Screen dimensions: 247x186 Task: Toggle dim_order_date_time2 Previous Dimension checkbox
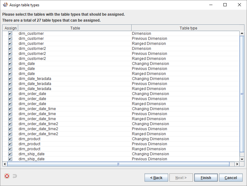[x=10, y=129]
